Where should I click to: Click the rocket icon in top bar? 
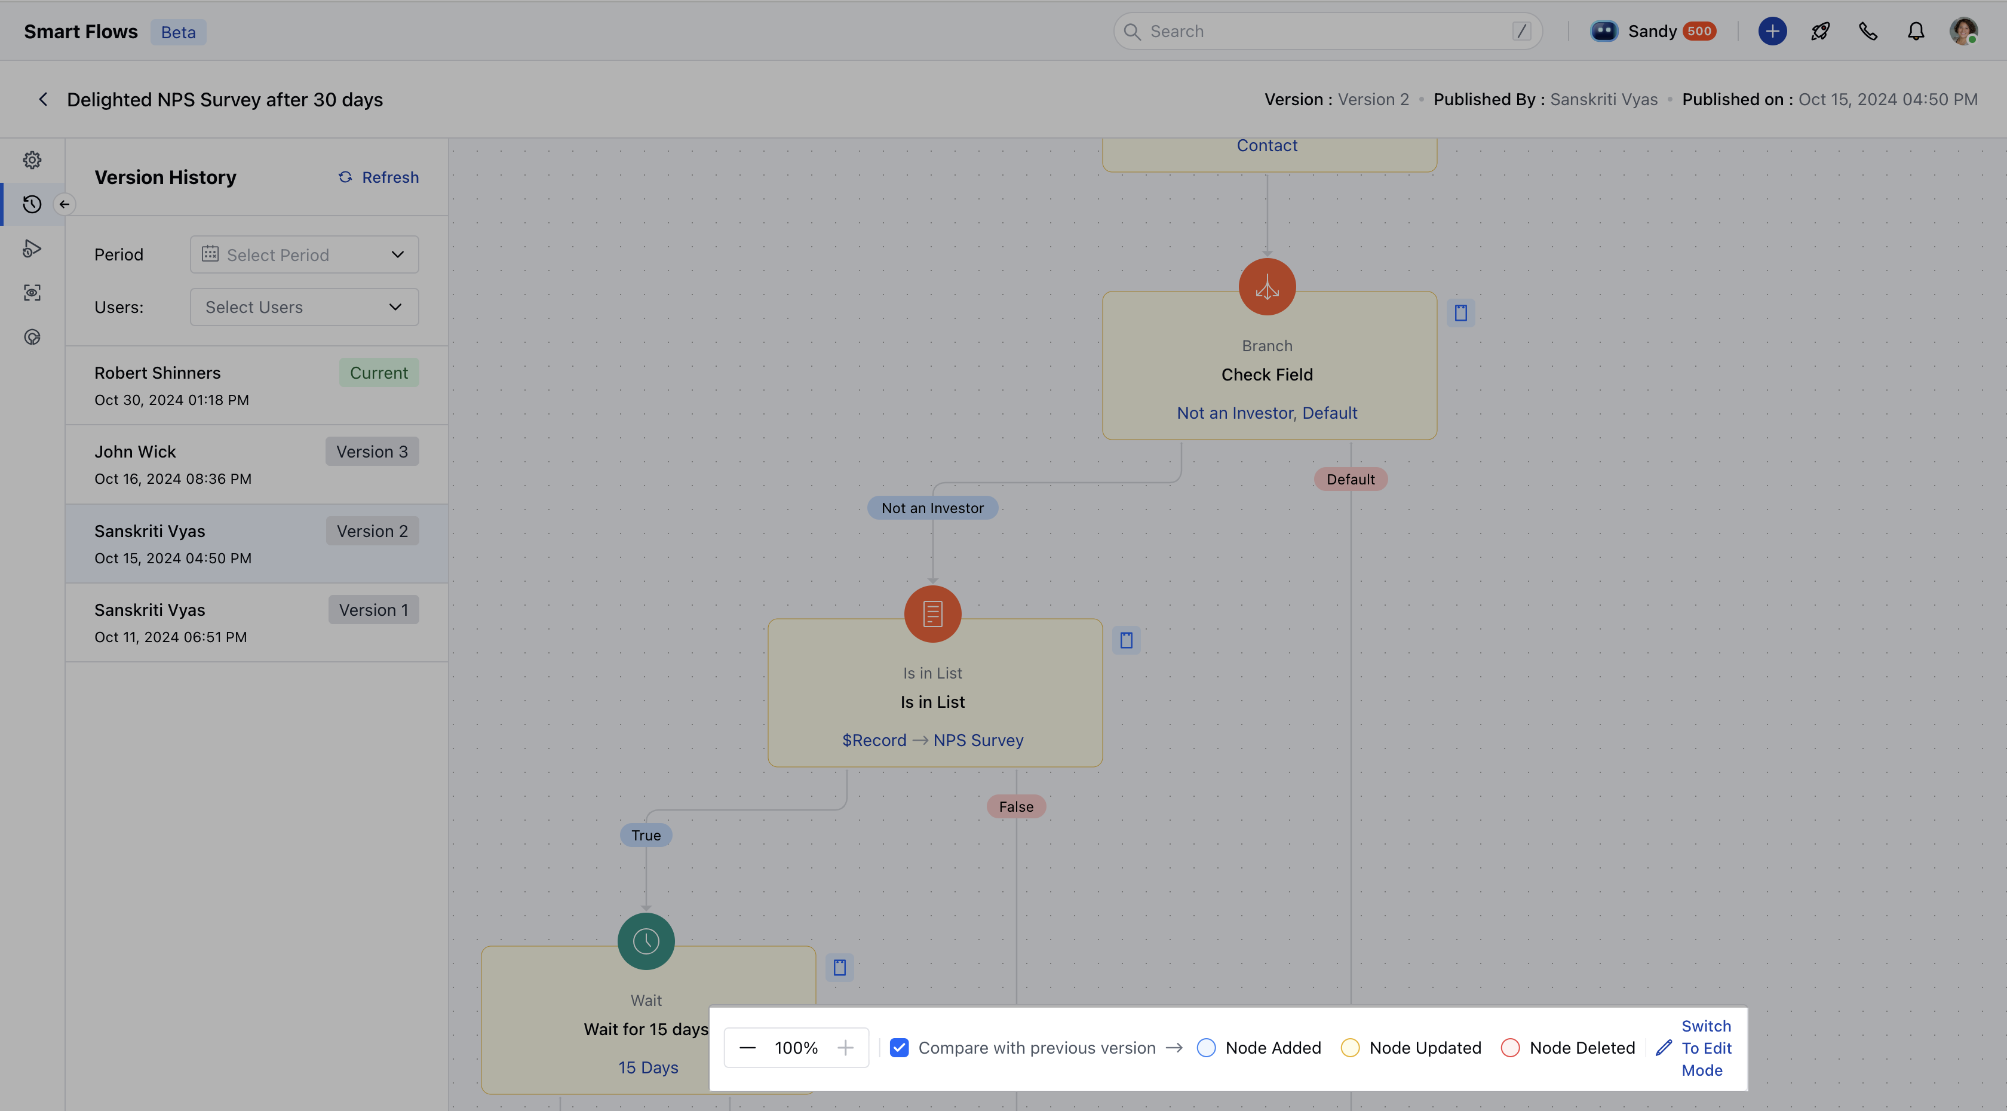1820,31
